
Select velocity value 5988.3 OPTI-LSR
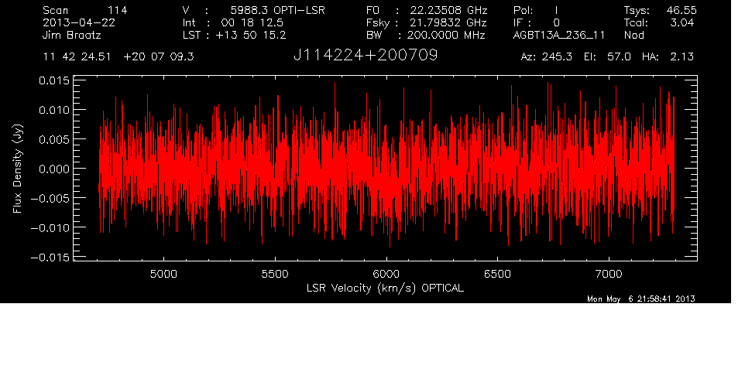tap(278, 10)
